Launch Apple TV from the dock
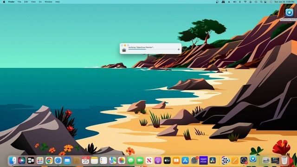The height and width of the screenshot is (167, 297). click(167, 161)
